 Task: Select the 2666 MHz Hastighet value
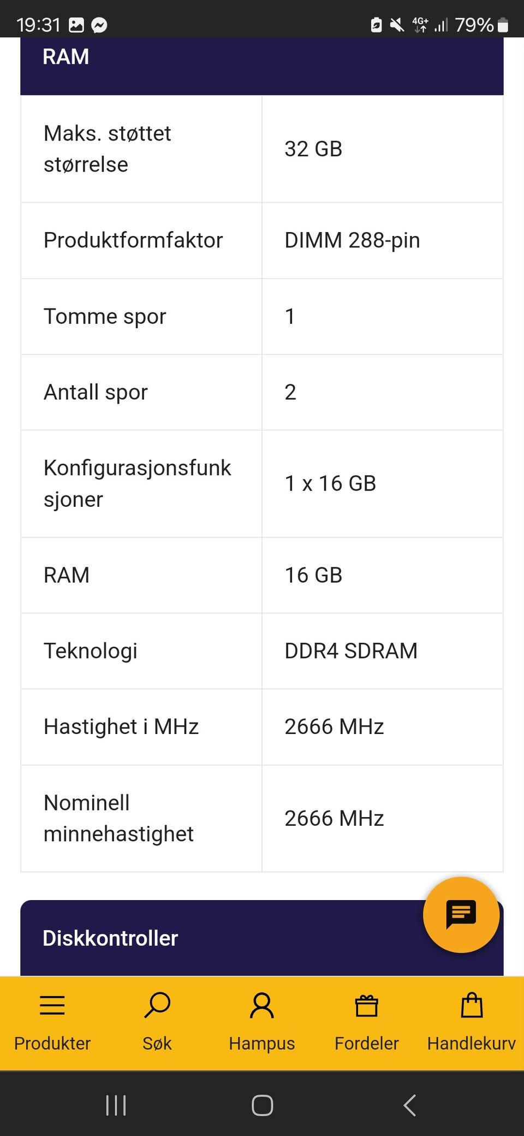(334, 727)
